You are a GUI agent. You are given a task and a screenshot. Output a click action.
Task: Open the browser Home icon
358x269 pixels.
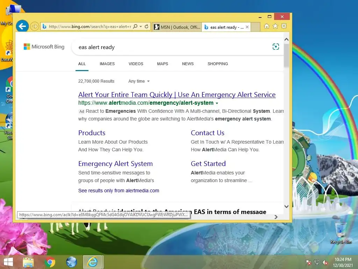point(266,26)
